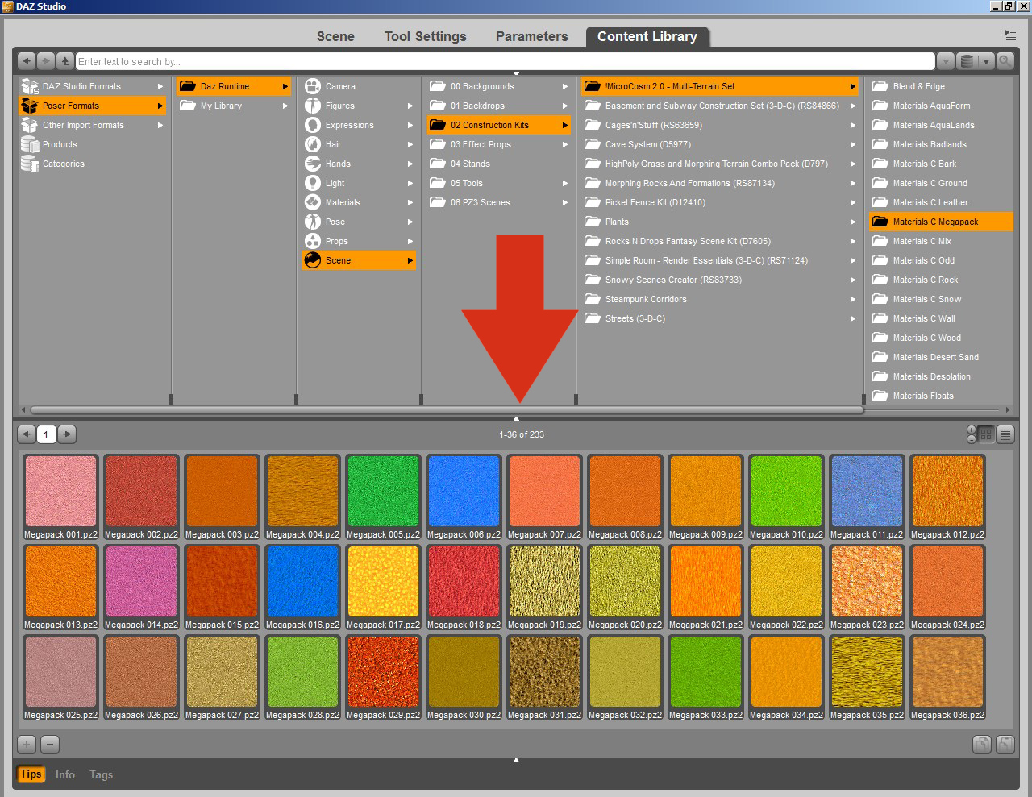
Task: Go to next page of results
Action: coord(67,434)
